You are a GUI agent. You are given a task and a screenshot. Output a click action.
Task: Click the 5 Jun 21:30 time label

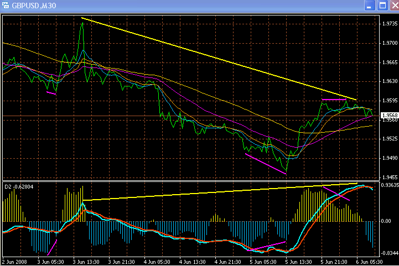coord(334,262)
